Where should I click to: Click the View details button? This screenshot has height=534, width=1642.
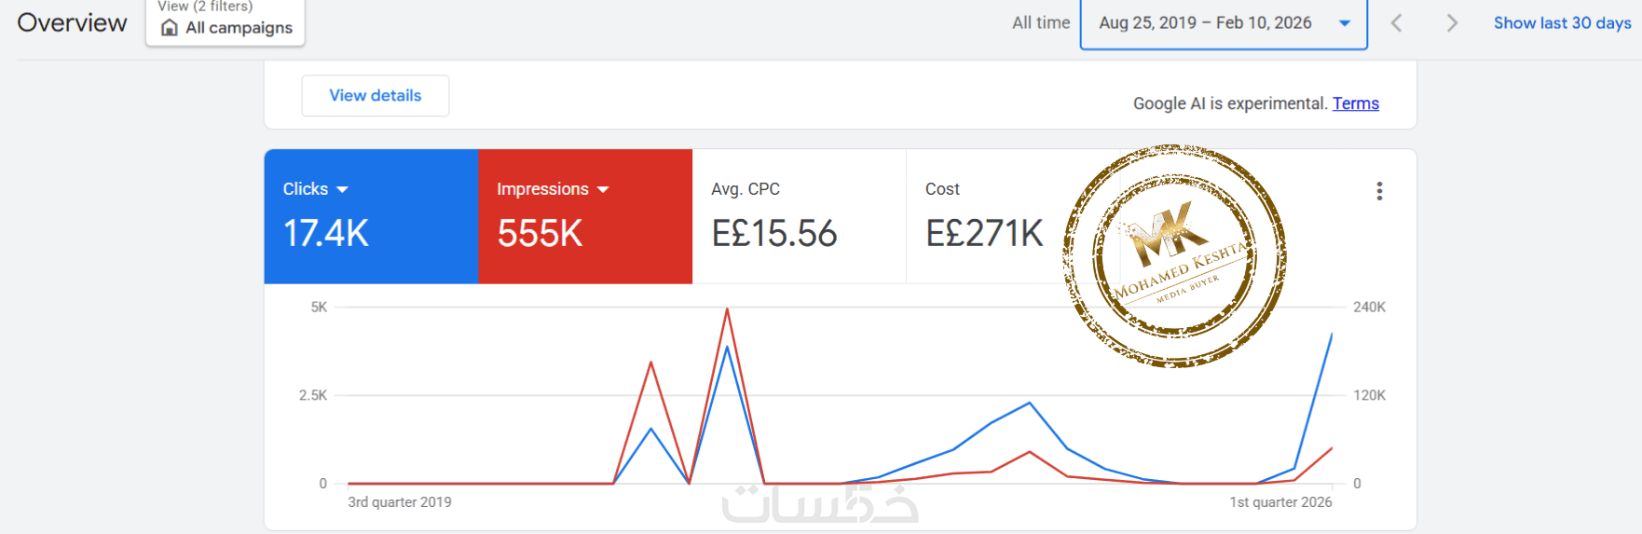(x=375, y=95)
